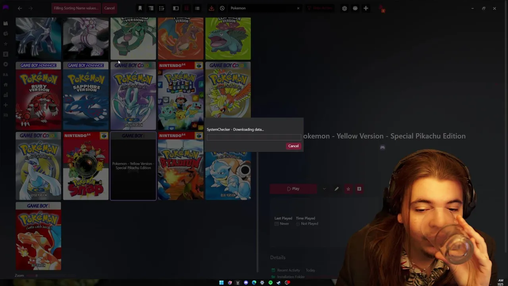
Task: Select Pokemon Yellow Version placeholder tile
Action: (x=133, y=166)
